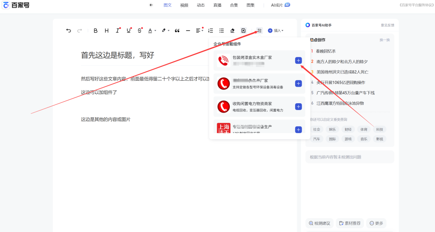
Task: Click the undo arrow icon
Action: click(69, 31)
